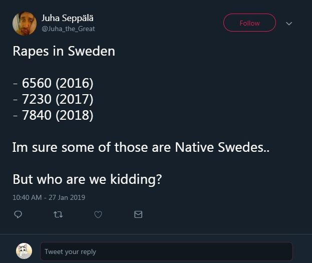
Task: Click the first line of the tweet text
Action: 64,51
